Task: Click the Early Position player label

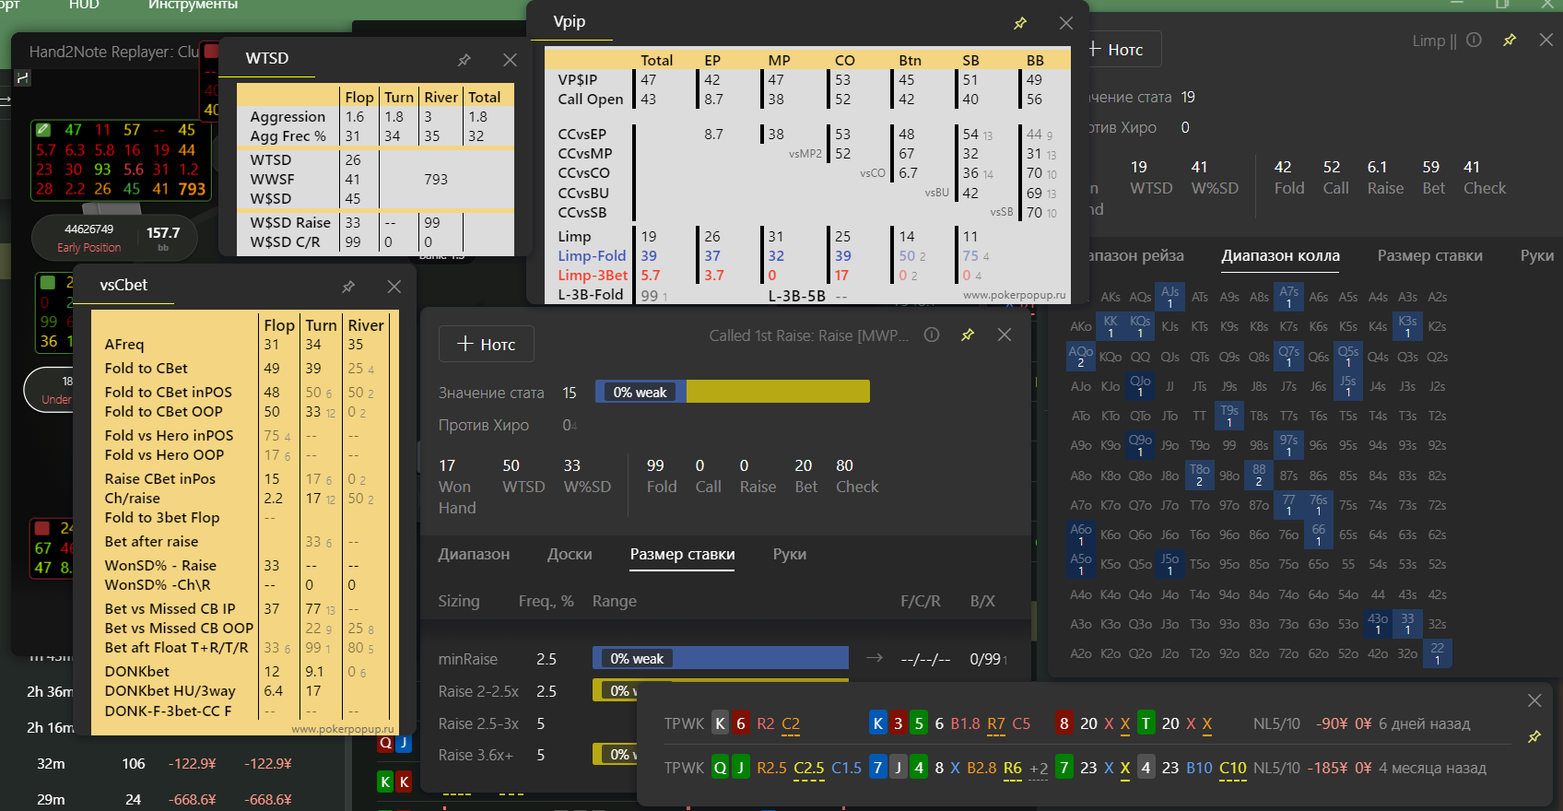Action: (x=89, y=248)
